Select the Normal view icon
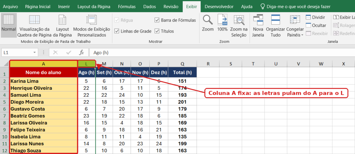 pyautogui.click(x=8, y=20)
